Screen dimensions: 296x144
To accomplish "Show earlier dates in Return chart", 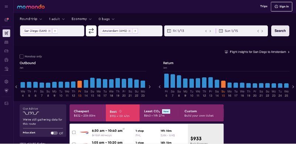I will pos(160,87).
